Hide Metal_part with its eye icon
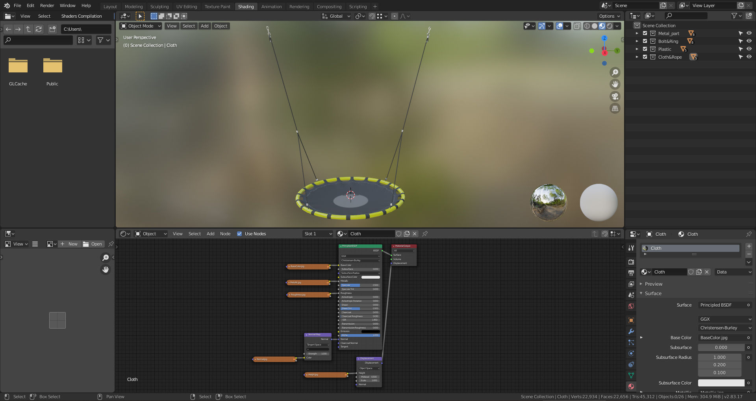The width and height of the screenshot is (756, 401). (x=749, y=33)
